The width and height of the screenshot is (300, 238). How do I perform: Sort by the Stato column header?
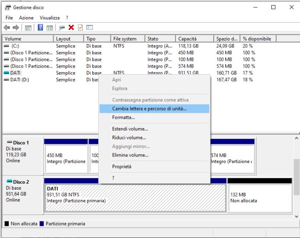(160, 39)
